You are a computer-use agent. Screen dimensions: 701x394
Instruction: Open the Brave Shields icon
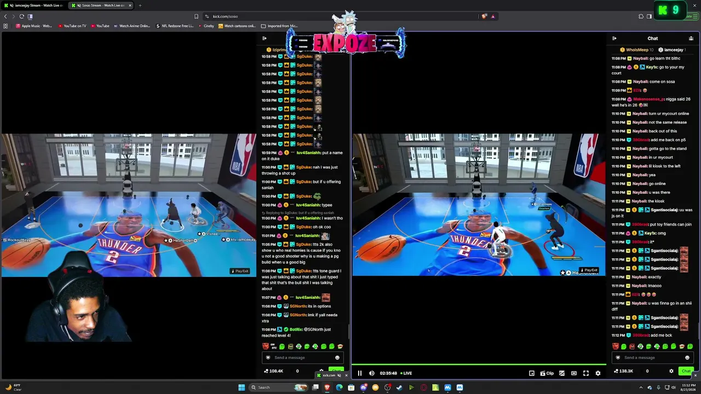(484, 16)
